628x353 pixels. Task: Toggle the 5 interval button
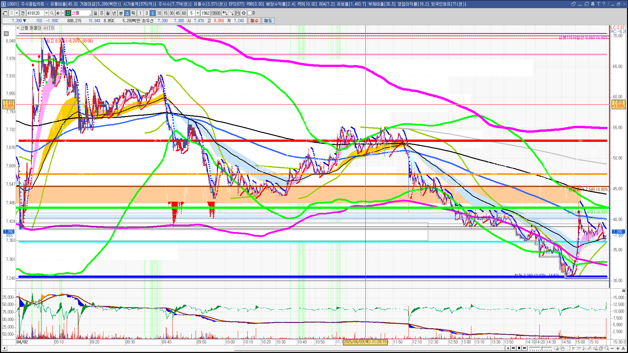[152, 13]
